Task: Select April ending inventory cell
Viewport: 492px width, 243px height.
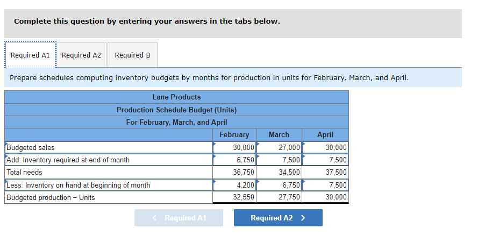Action: (326, 160)
